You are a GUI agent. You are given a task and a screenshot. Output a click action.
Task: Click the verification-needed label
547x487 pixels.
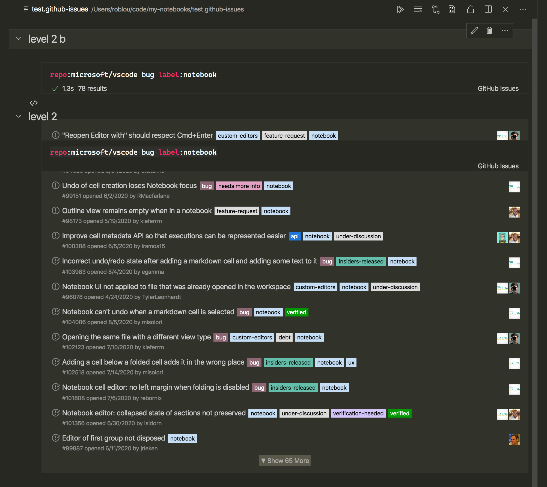click(358, 413)
